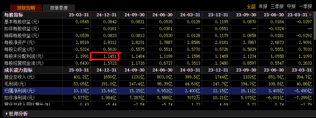Click the 401.2亿 营业总收入 value
The width and height of the screenshot is (316, 118).
81,77
